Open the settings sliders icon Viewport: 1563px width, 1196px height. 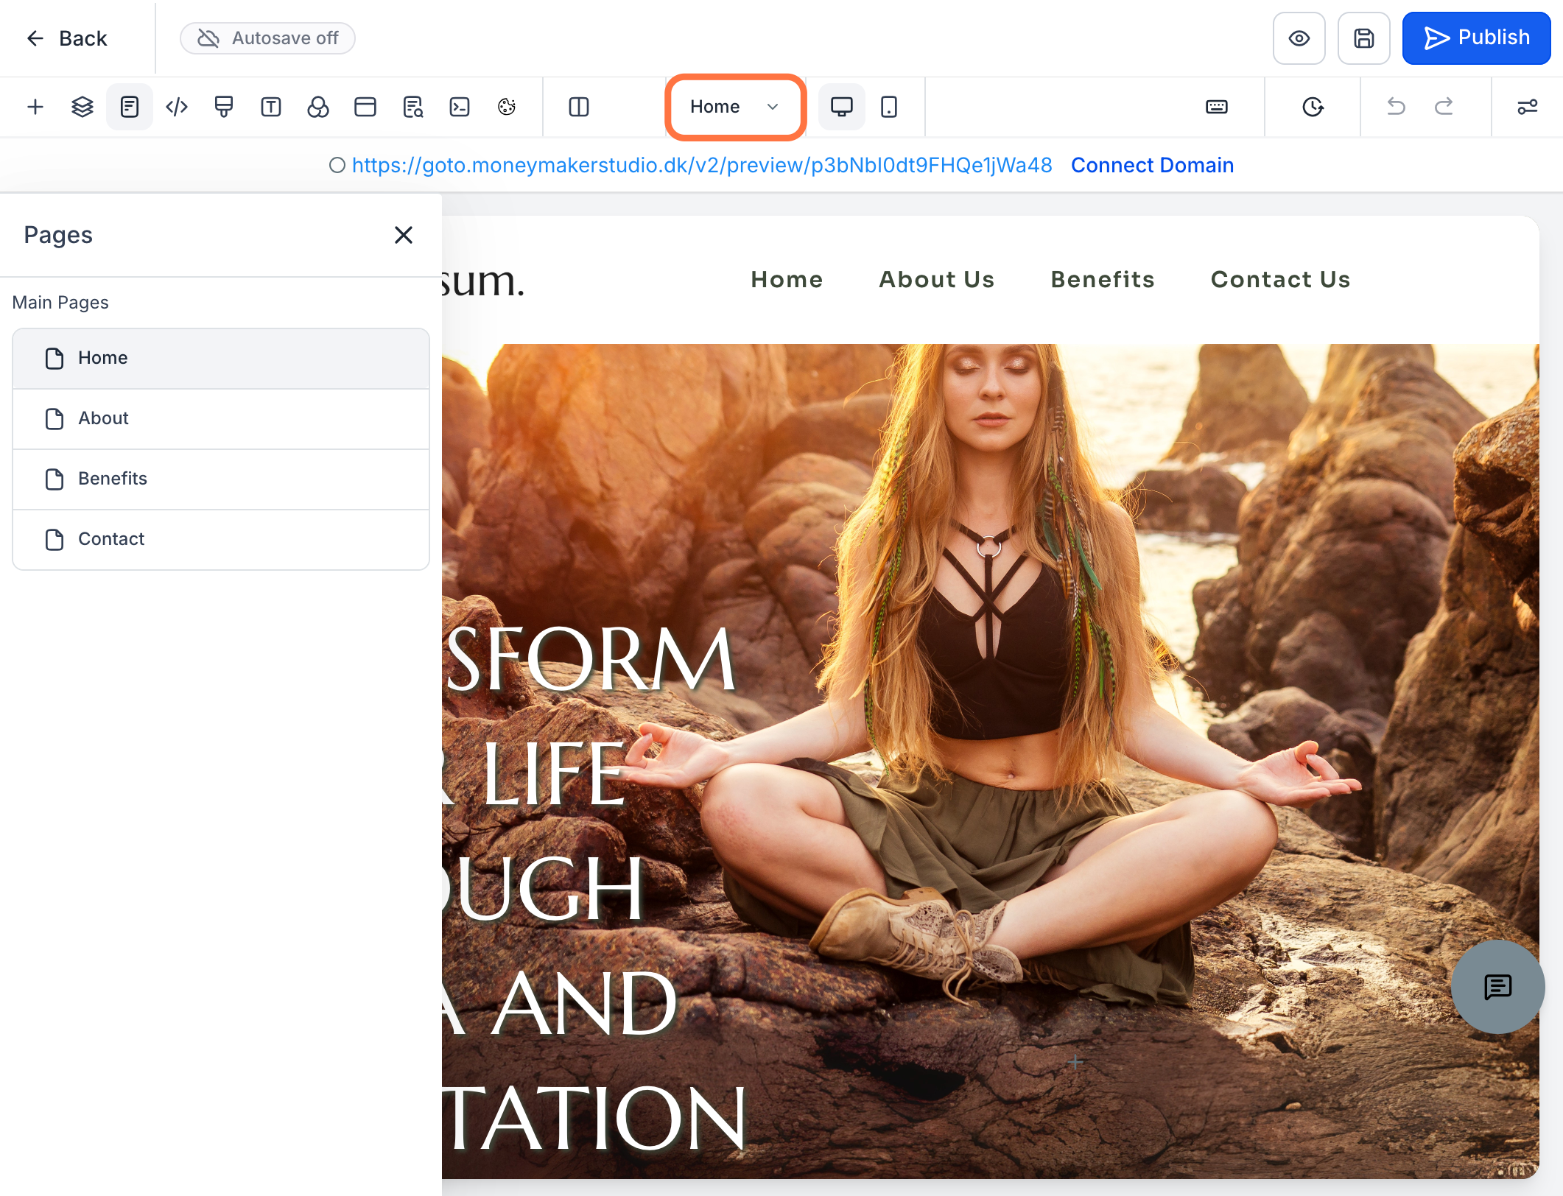1527,107
